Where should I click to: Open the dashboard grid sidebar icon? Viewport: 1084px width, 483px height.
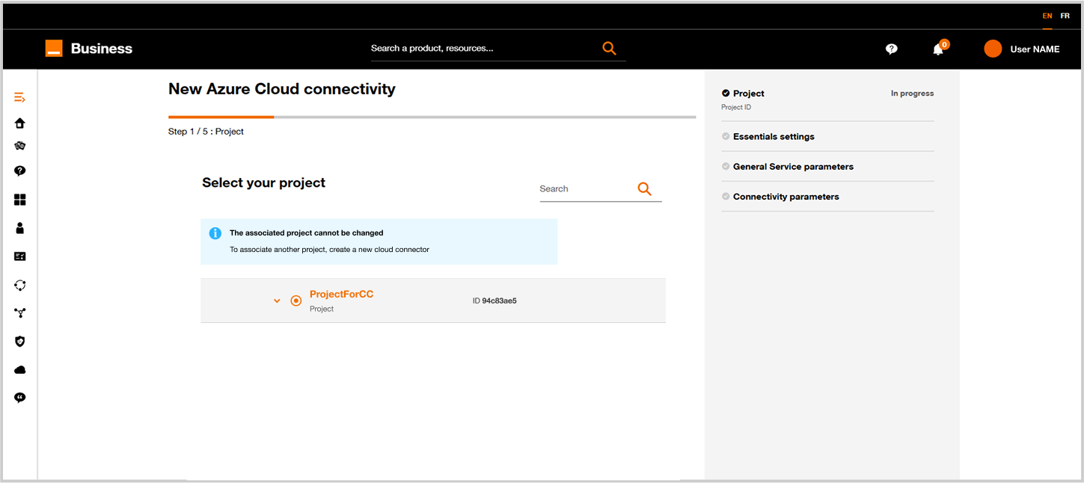click(20, 200)
